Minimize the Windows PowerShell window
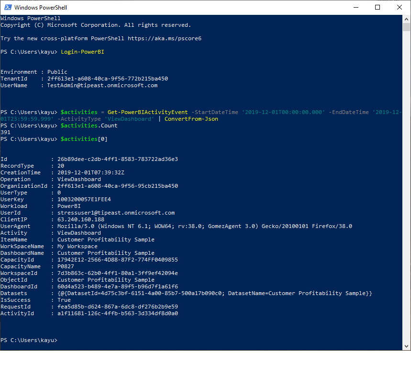This screenshot has height=365, width=411. (x=355, y=7)
